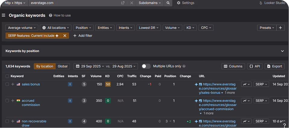Sort by the Volume column header
This screenshot has width=289, height=128.
point(96,76)
